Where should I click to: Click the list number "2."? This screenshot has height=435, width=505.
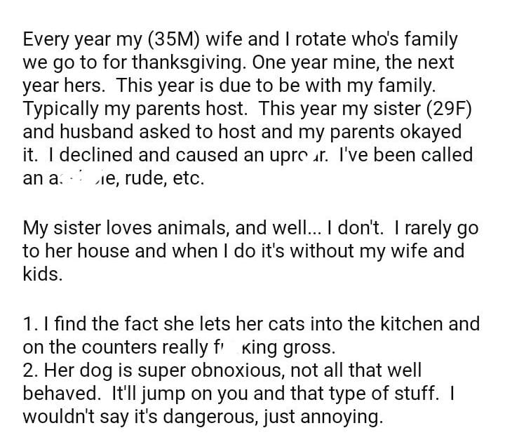(x=32, y=370)
